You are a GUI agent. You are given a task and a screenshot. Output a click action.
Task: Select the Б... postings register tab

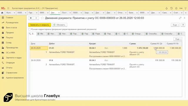(32, 34)
